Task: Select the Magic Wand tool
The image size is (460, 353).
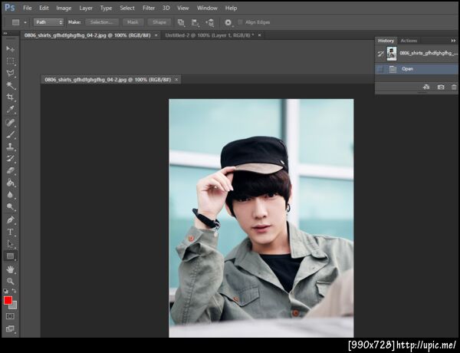Action: 10,85
